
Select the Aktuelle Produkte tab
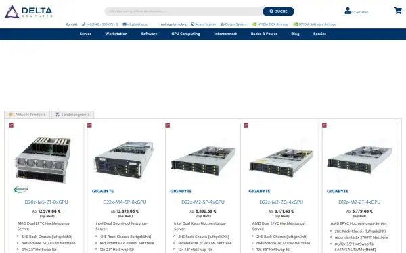point(27,115)
